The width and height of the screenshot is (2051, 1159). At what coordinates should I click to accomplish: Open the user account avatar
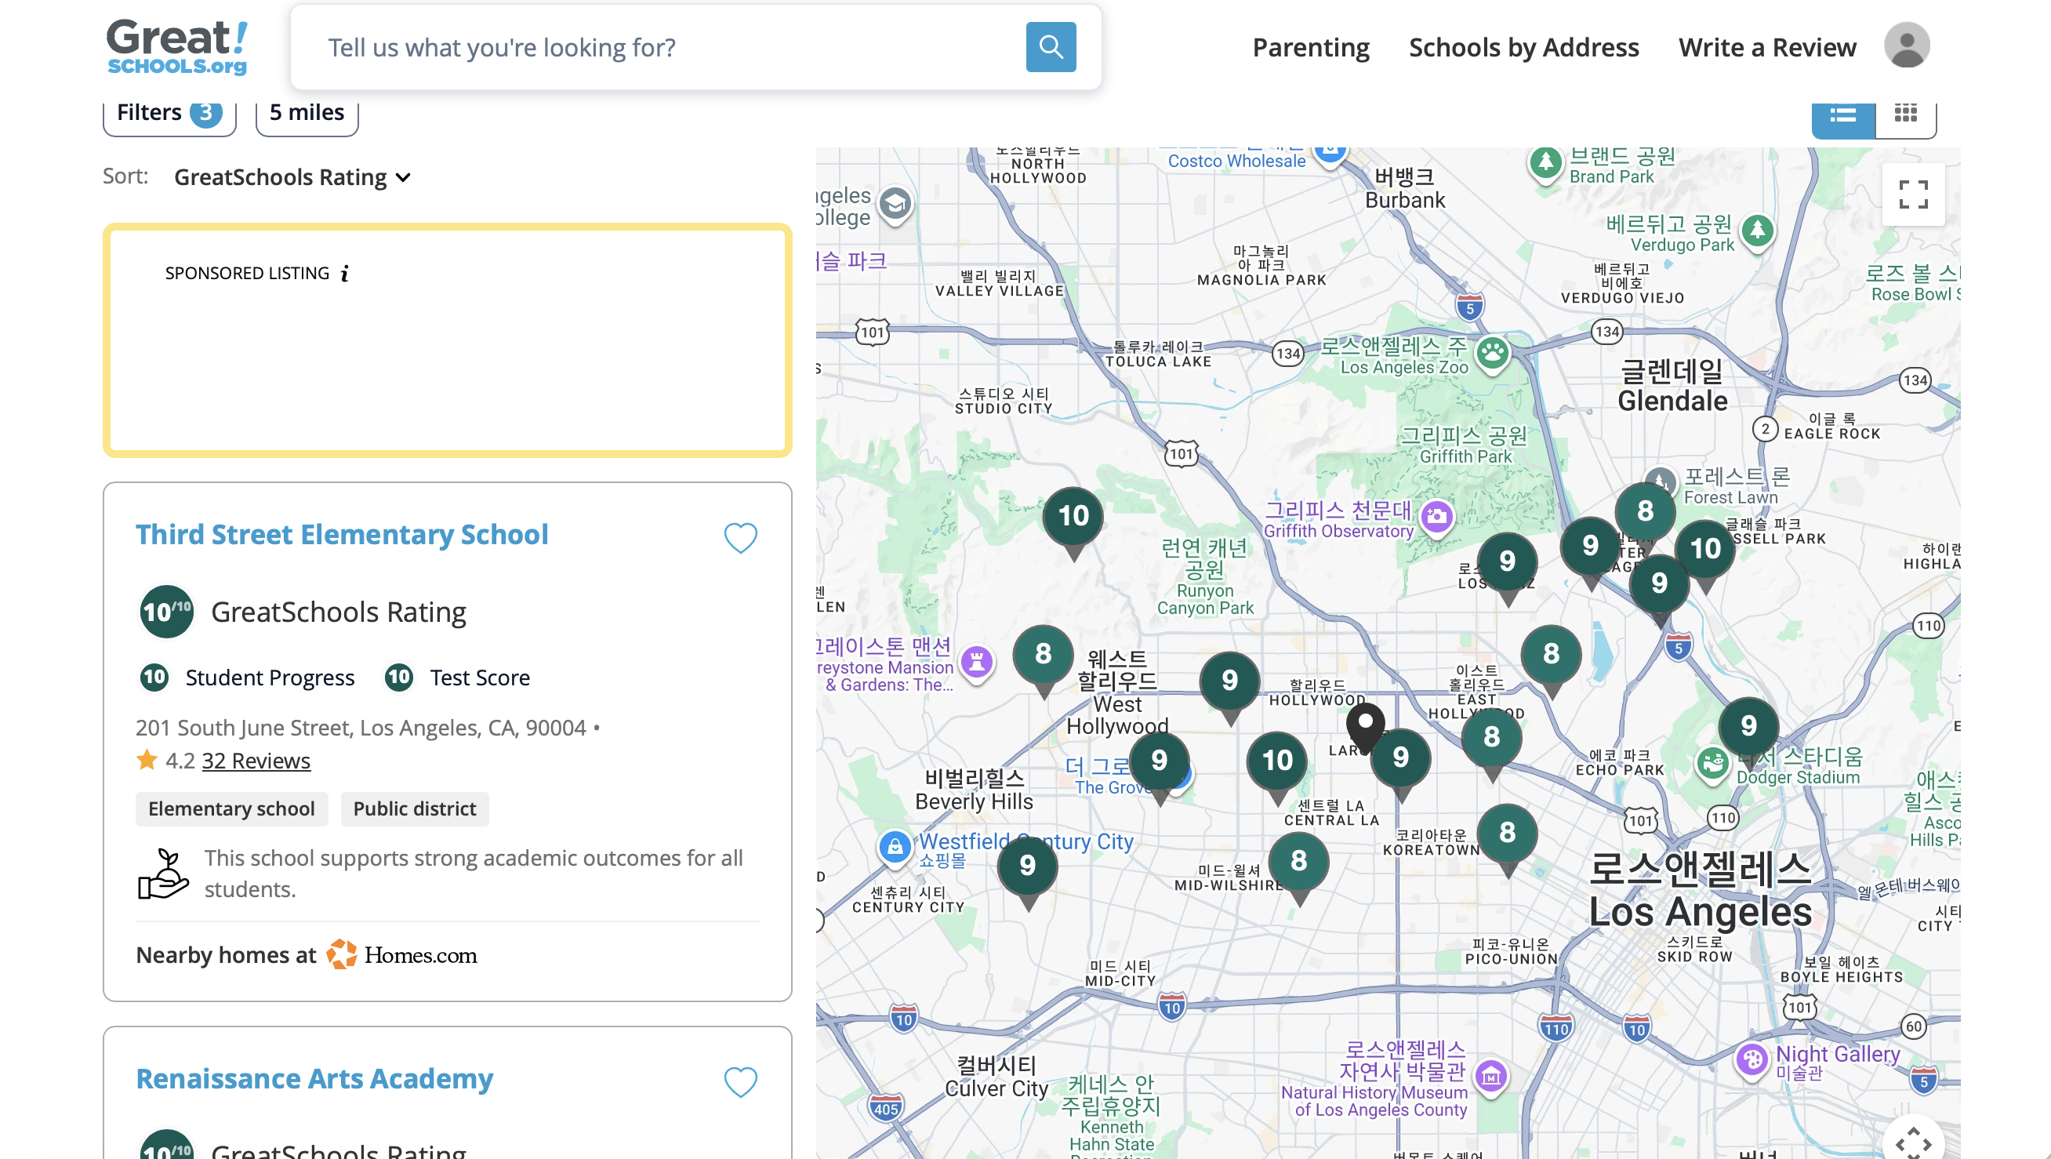click(x=1906, y=45)
